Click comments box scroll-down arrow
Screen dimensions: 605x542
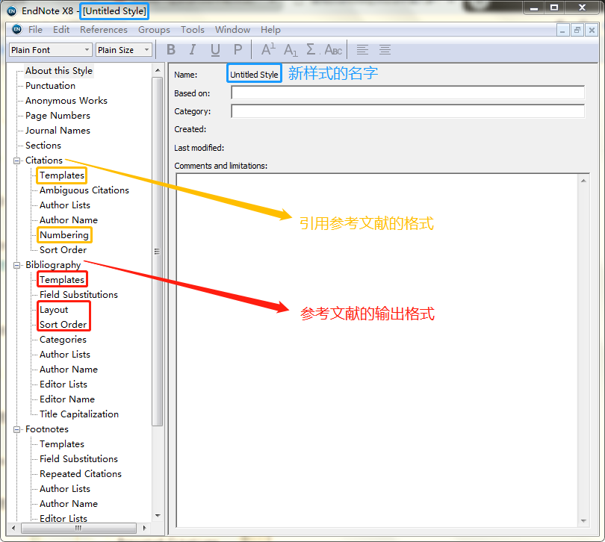pos(583,521)
